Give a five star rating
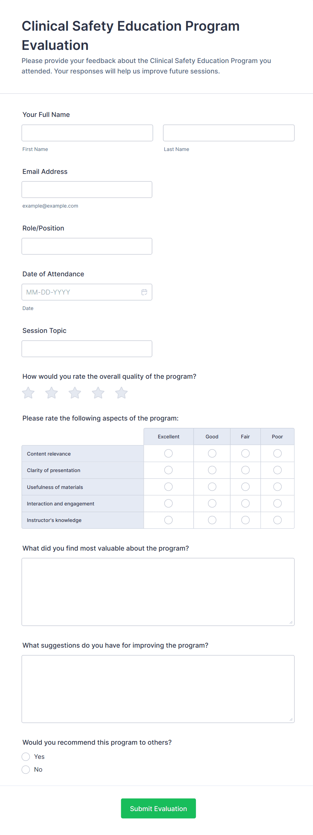This screenshot has width=313, height=835. [121, 393]
